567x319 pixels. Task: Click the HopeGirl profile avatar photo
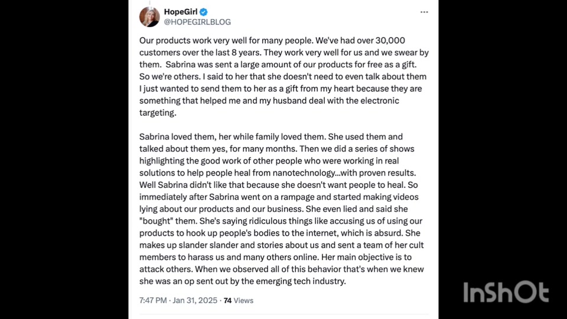pyautogui.click(x=149, y=17)
